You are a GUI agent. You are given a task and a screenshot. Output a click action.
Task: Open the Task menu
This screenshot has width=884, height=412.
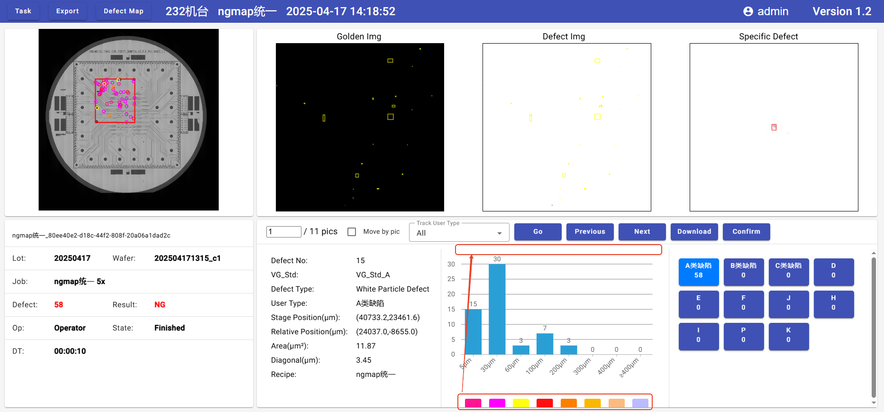tap(23, 11)
